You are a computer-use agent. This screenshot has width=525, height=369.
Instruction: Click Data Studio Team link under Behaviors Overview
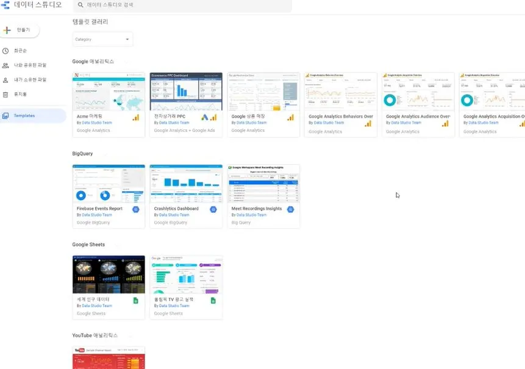coord(329,123)
